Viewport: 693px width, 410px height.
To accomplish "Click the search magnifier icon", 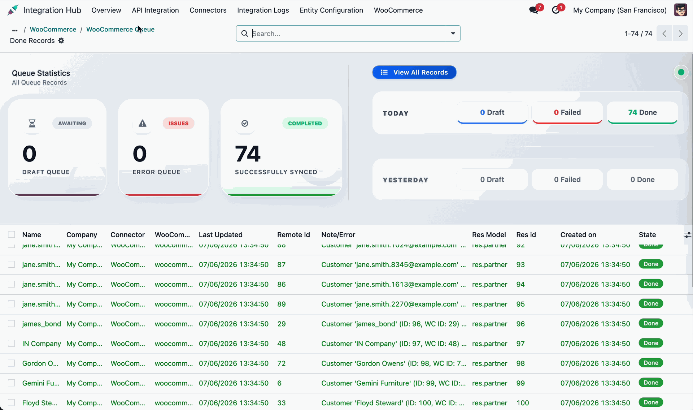I will [x=245, y=34].
